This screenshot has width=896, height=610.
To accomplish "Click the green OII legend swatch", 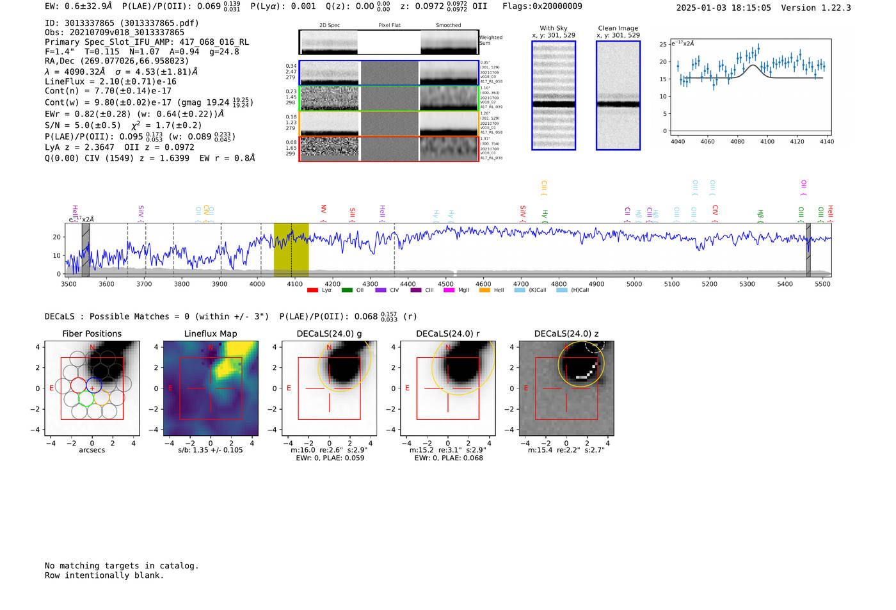I will [x=347, y=290].
